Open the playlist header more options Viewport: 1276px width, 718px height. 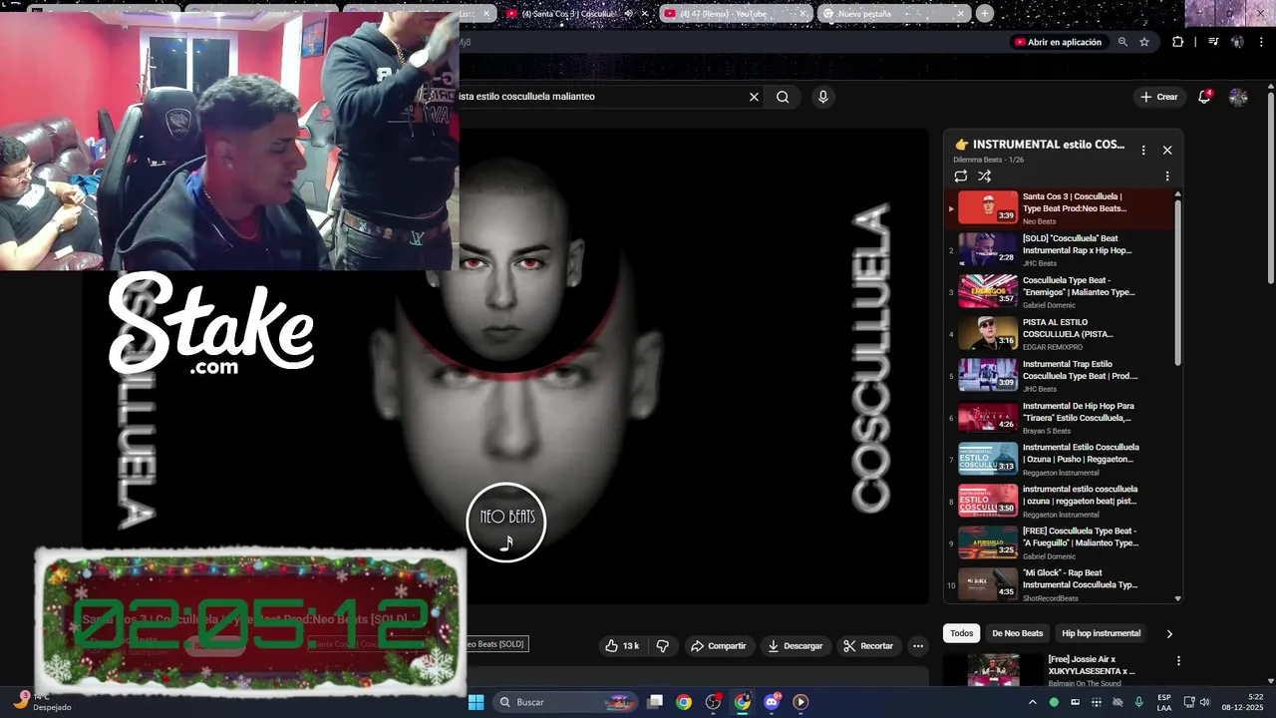[1143, 151]
